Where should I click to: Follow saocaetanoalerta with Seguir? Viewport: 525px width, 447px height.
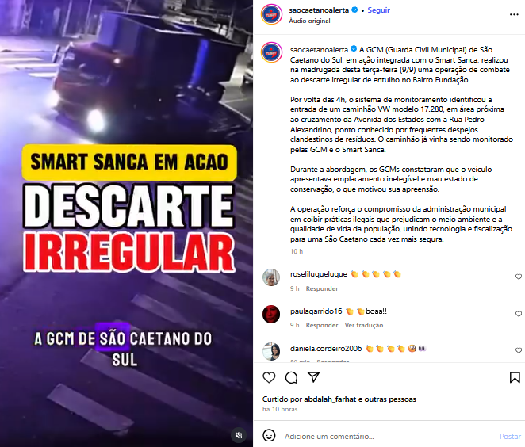coord(379,10)
